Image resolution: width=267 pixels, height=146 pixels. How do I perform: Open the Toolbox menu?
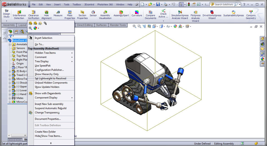point(77,4)
